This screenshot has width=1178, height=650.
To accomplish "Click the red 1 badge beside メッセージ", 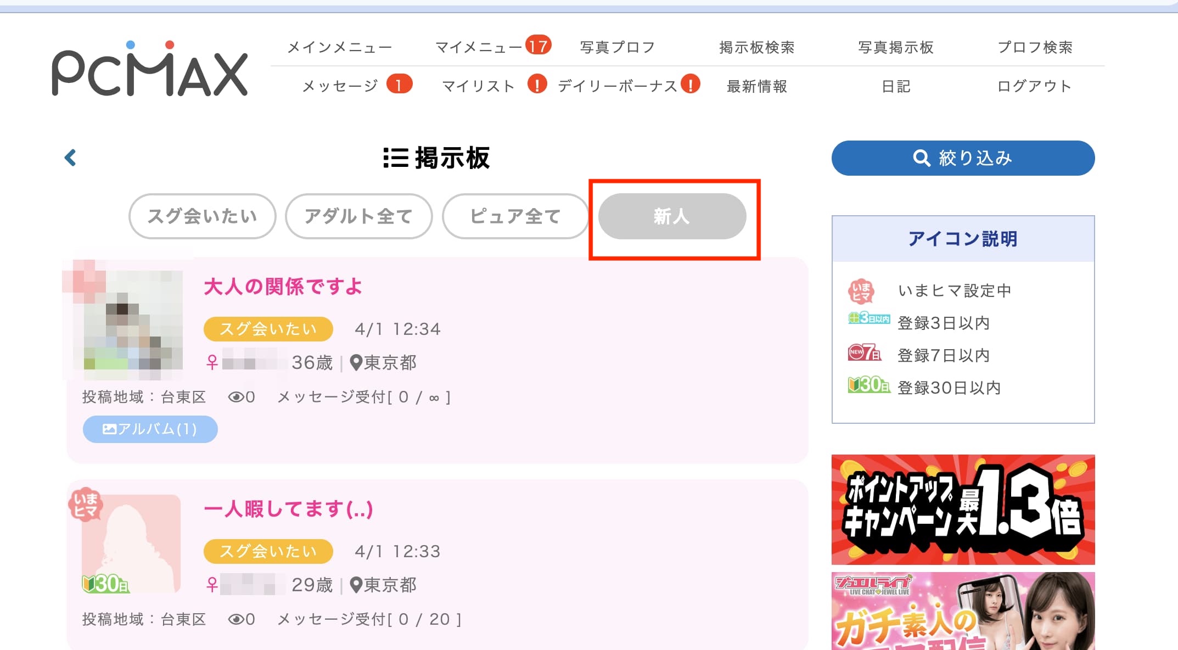I will [x=399, y=84].
